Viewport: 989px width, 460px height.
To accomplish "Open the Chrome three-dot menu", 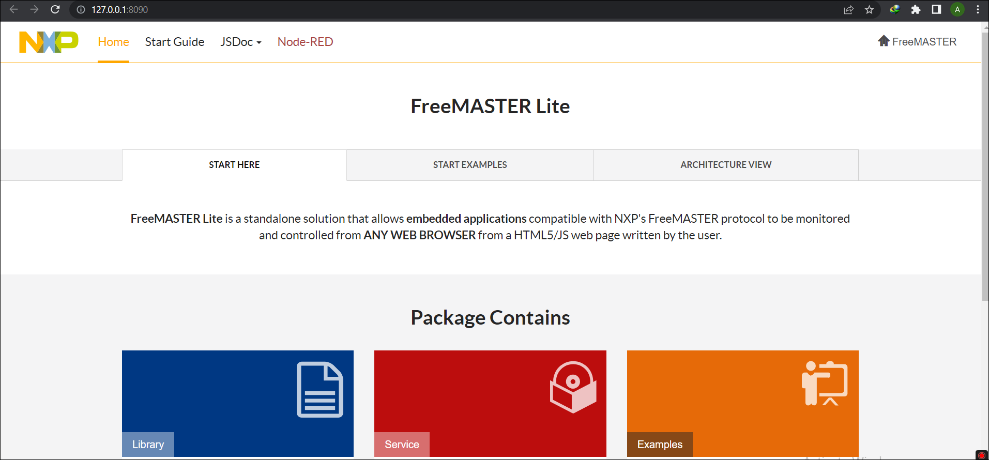I will coord(978,9).
